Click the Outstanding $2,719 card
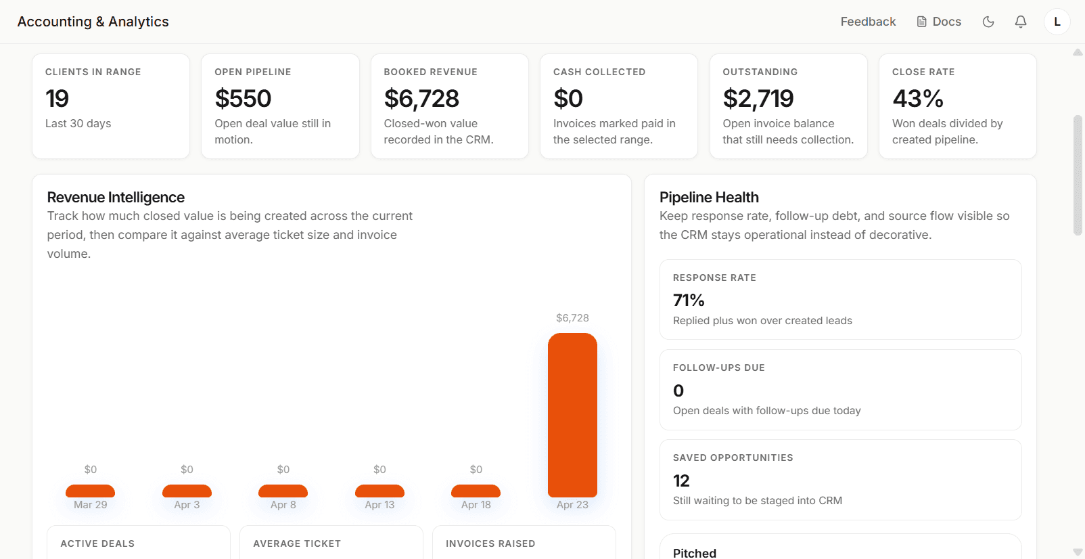Viewport: 1085px width, 559px height. pos(789,106)
